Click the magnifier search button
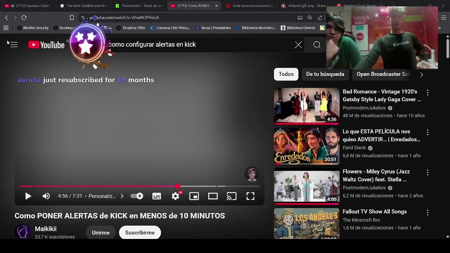This screenshot has height=253, width=450. pyautogui.click(x=317, y=45)
